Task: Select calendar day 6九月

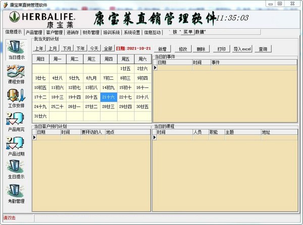Action: pos(91,78)
